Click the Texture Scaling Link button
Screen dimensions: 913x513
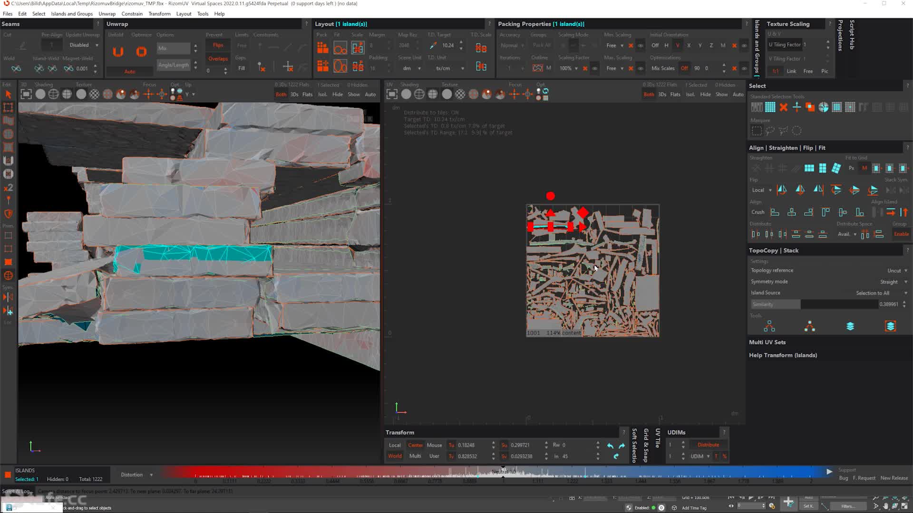click(x=791, y=71)
